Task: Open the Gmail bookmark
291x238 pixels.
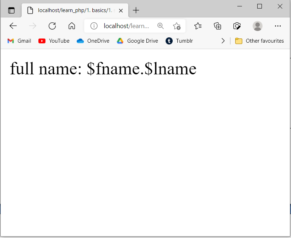Action: (x=20, y=41)
